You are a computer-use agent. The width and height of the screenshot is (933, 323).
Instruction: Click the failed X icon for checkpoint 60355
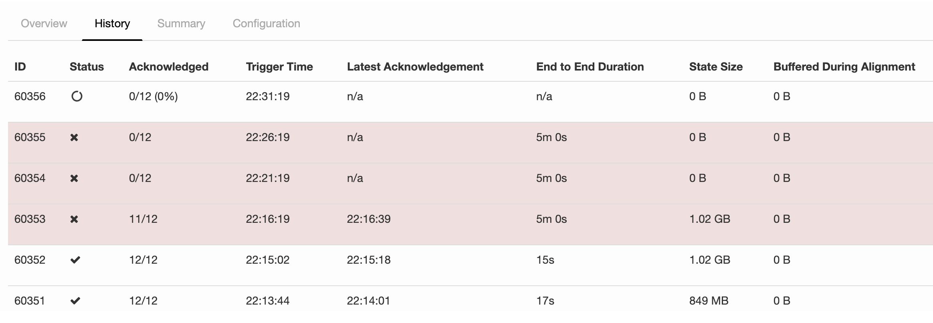tap(74, 137)
